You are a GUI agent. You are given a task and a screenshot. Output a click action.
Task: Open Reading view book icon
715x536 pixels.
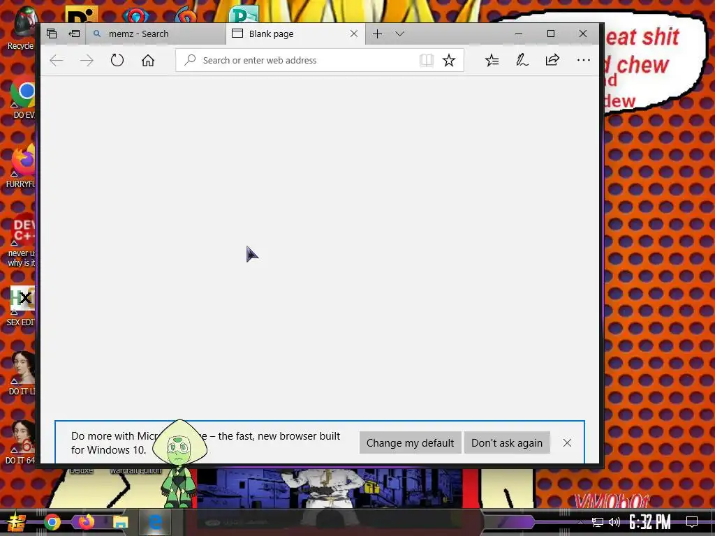click(x=427, y=60)
